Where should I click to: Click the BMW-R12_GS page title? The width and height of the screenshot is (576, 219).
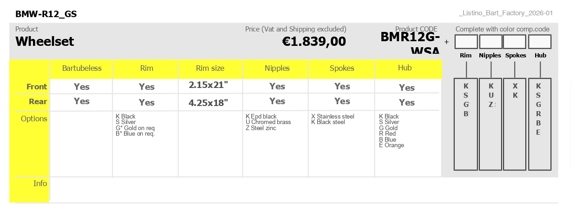[46, 14]
